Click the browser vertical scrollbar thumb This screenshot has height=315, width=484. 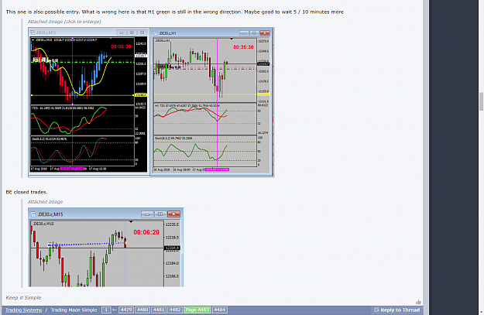coord(481,101)
